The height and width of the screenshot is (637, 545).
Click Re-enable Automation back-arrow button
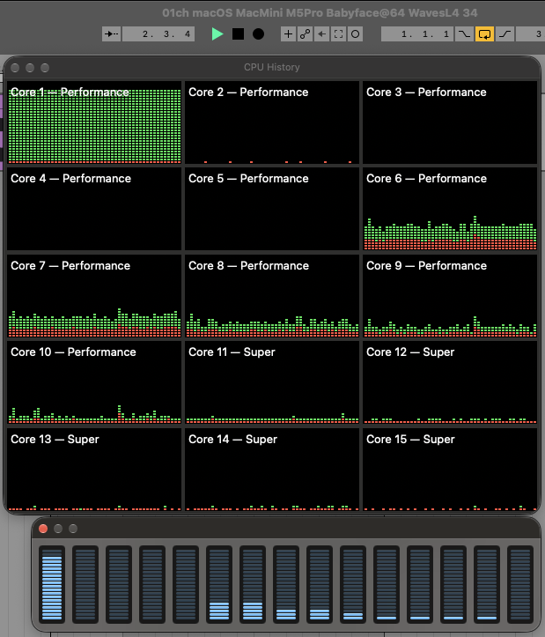pos(321,34)
